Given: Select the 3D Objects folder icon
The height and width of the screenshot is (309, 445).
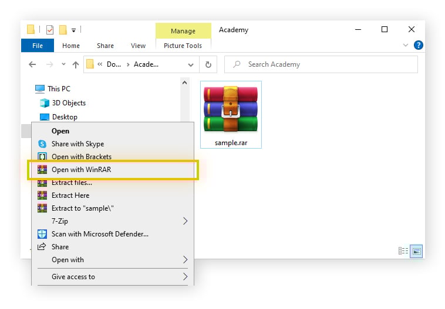Looking at the screenshot, I should coord(45,103).
